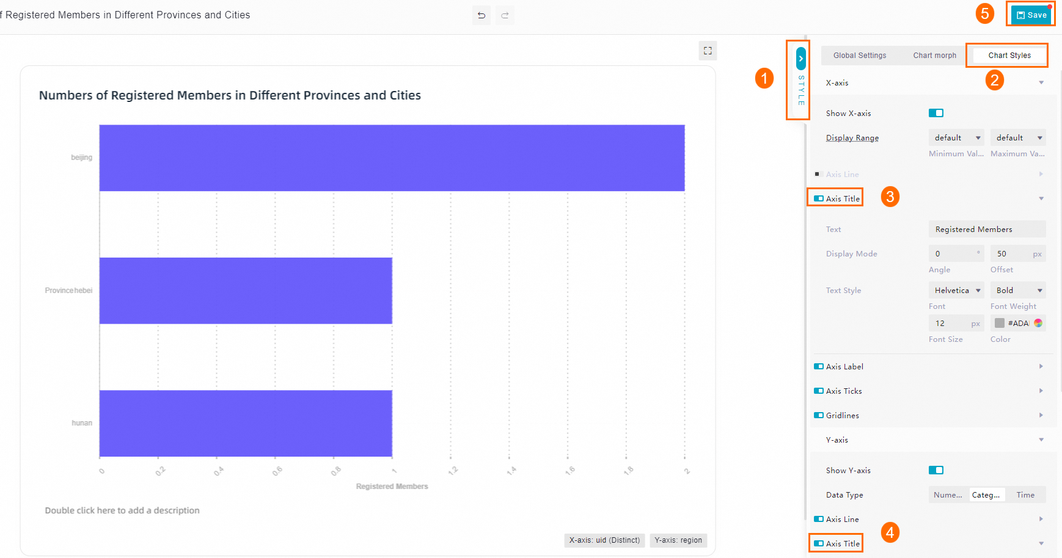Toggle the Y-axis Axis Line switch
The width and height of the screenshot is (1062, 558).
pyautogui.click(x=819, y=519)
